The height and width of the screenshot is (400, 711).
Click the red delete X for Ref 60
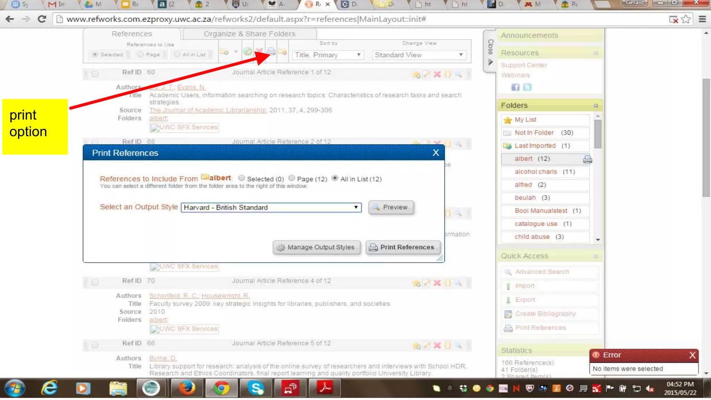click(437, 74)
